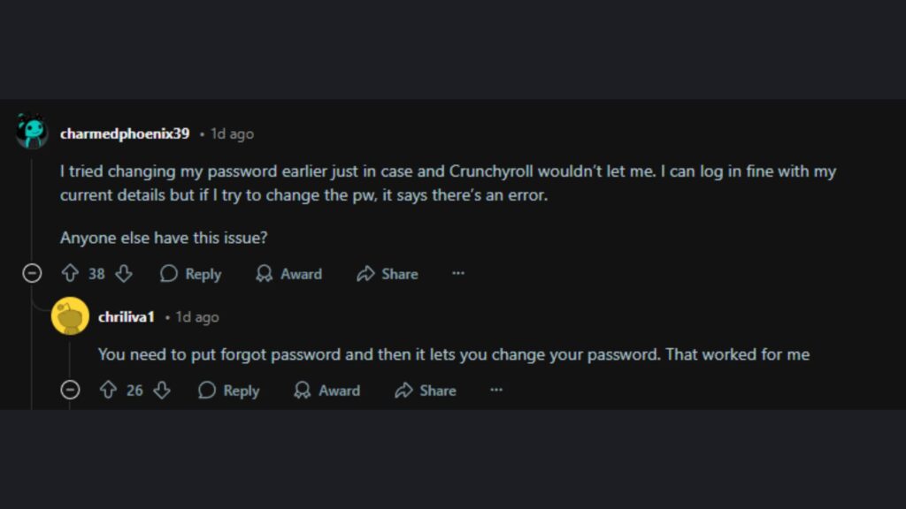Downvote charmedphoenix39's comment
The image size is (906, 509).
(x=124, y=274)
